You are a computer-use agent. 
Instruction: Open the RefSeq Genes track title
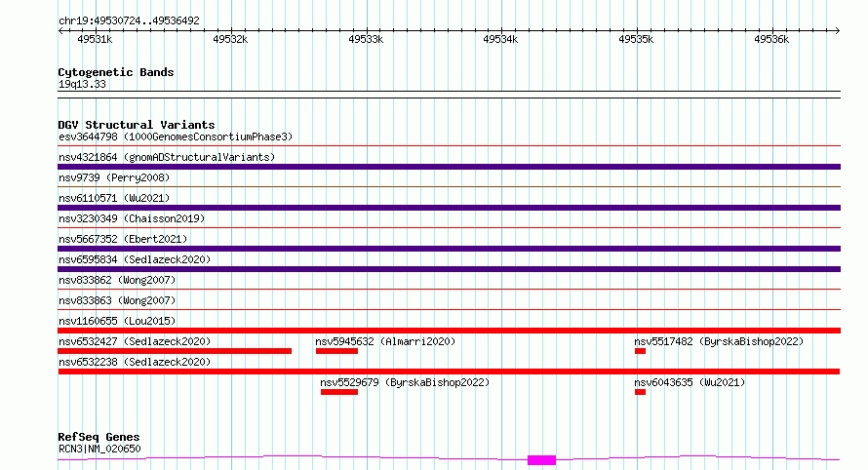click(x=99, y=438)
